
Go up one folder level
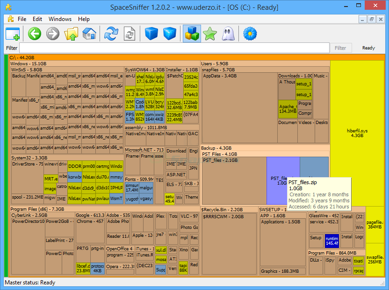pos(71,34)
